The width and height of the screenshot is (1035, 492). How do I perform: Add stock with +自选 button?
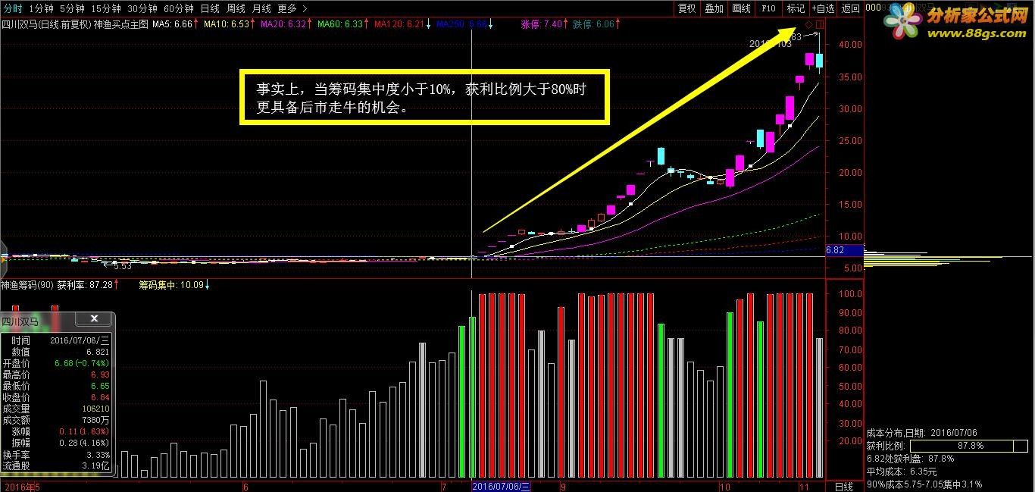point(823,8)
